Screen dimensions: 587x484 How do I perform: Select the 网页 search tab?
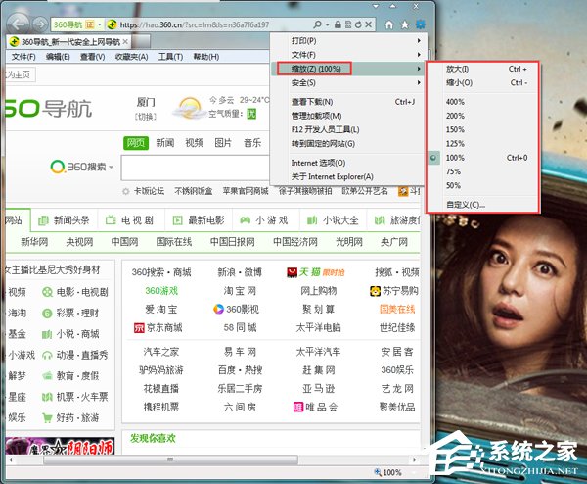(136, 143)
